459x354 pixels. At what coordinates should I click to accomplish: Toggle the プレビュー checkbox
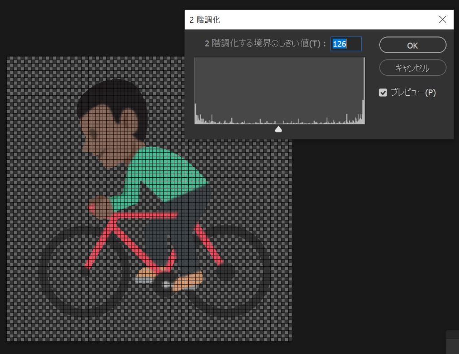click(x=383, y=93)
